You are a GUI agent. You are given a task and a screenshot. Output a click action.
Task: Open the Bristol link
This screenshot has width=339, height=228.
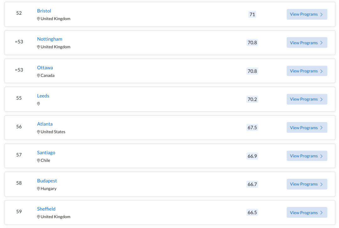44,11
